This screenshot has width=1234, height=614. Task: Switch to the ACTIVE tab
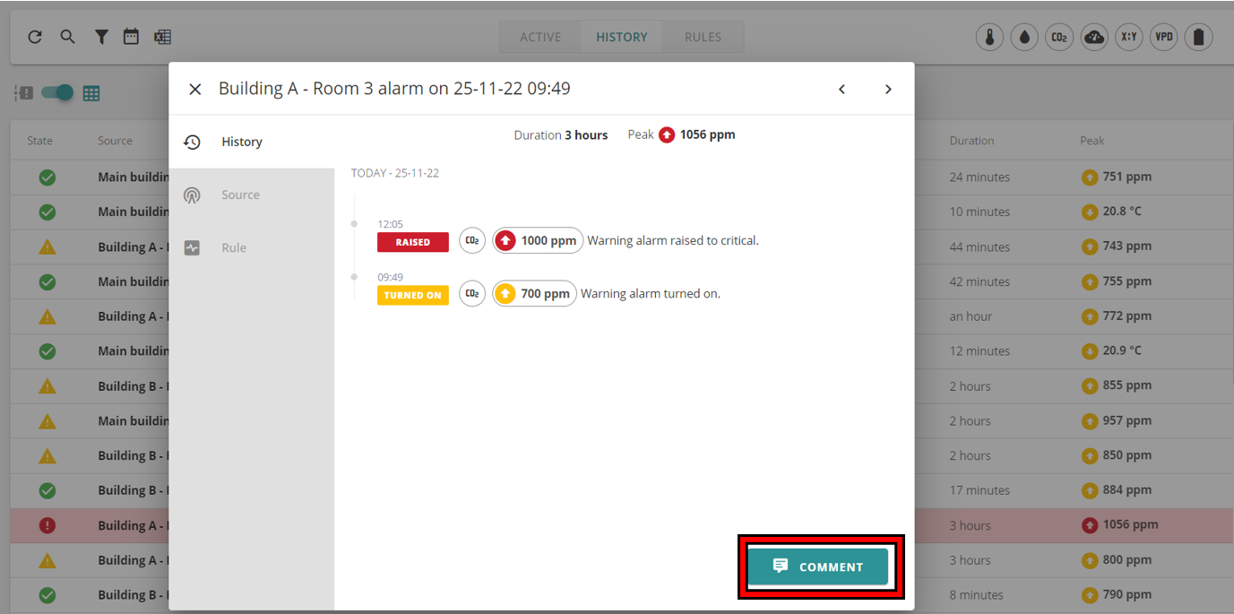coord(540,37)
